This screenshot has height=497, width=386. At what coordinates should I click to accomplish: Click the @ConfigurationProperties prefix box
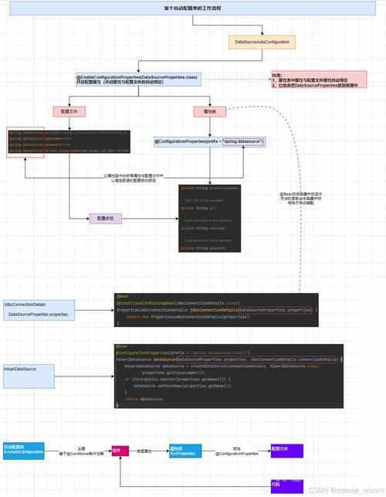[210, 141]
